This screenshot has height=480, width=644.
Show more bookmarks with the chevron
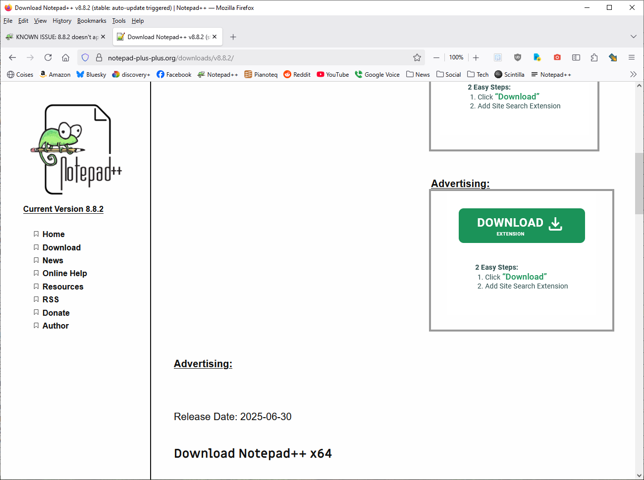[633, 74]
